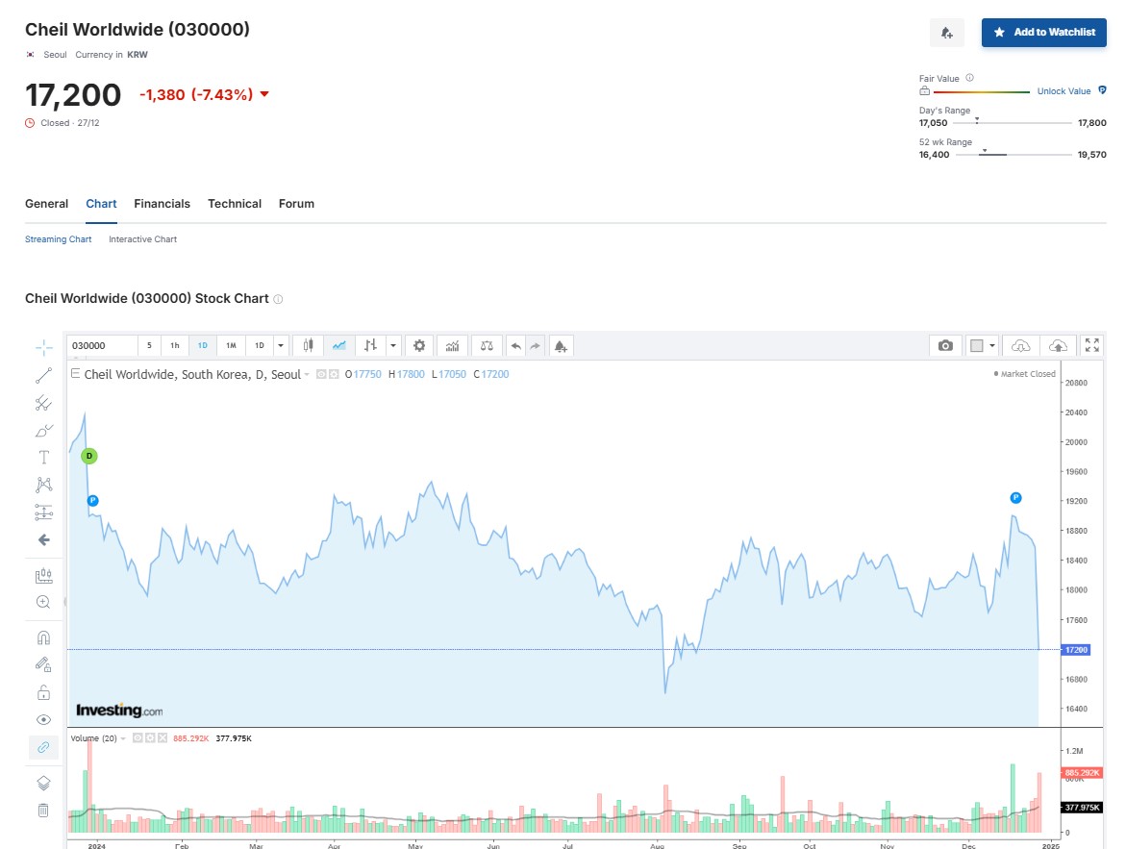
Task: Toggle lock all drawing tools
Action: click(44, 692)
